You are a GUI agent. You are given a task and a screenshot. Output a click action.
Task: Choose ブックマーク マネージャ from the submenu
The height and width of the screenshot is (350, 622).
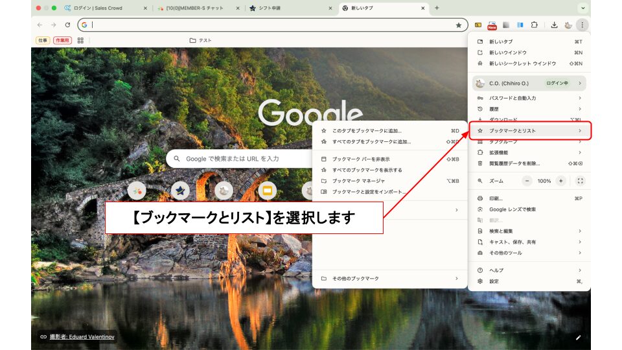tap(358, 181)
